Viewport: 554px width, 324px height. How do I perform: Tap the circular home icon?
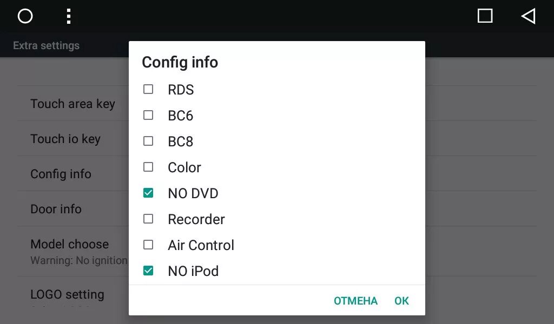[x=25, y=16]
